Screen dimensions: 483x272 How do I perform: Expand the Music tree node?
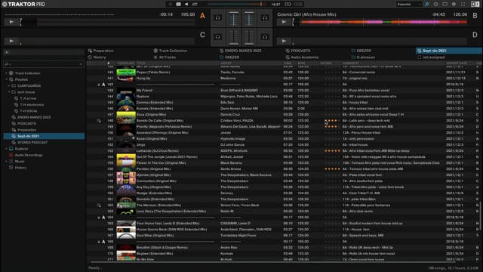tap(6, 161)
